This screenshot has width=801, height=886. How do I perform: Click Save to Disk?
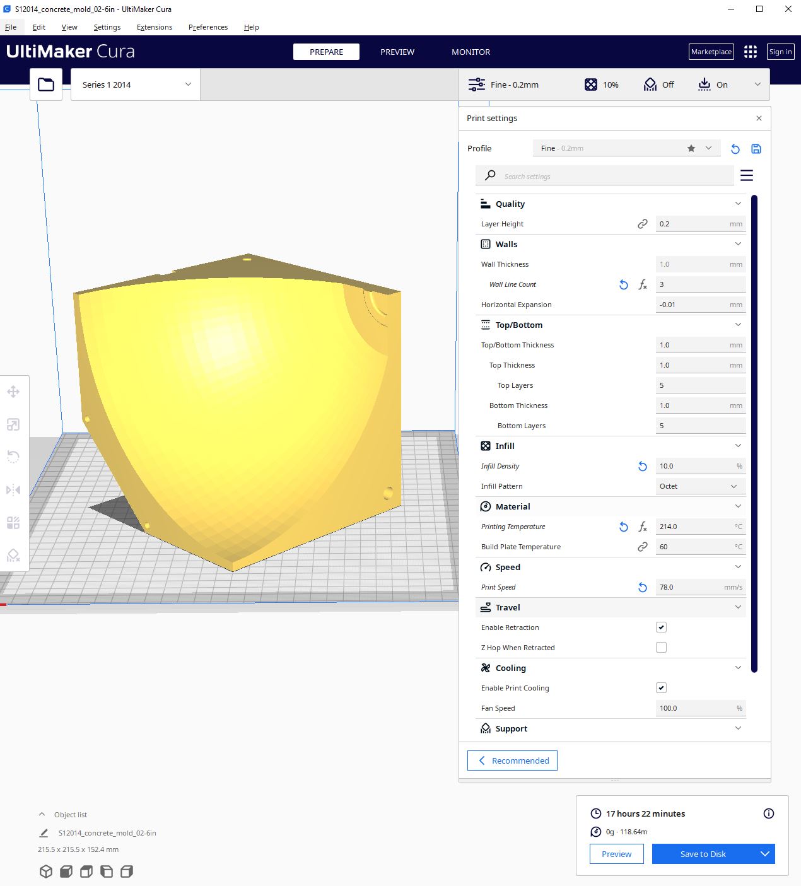pyautogui.click(x=704, y=854)
